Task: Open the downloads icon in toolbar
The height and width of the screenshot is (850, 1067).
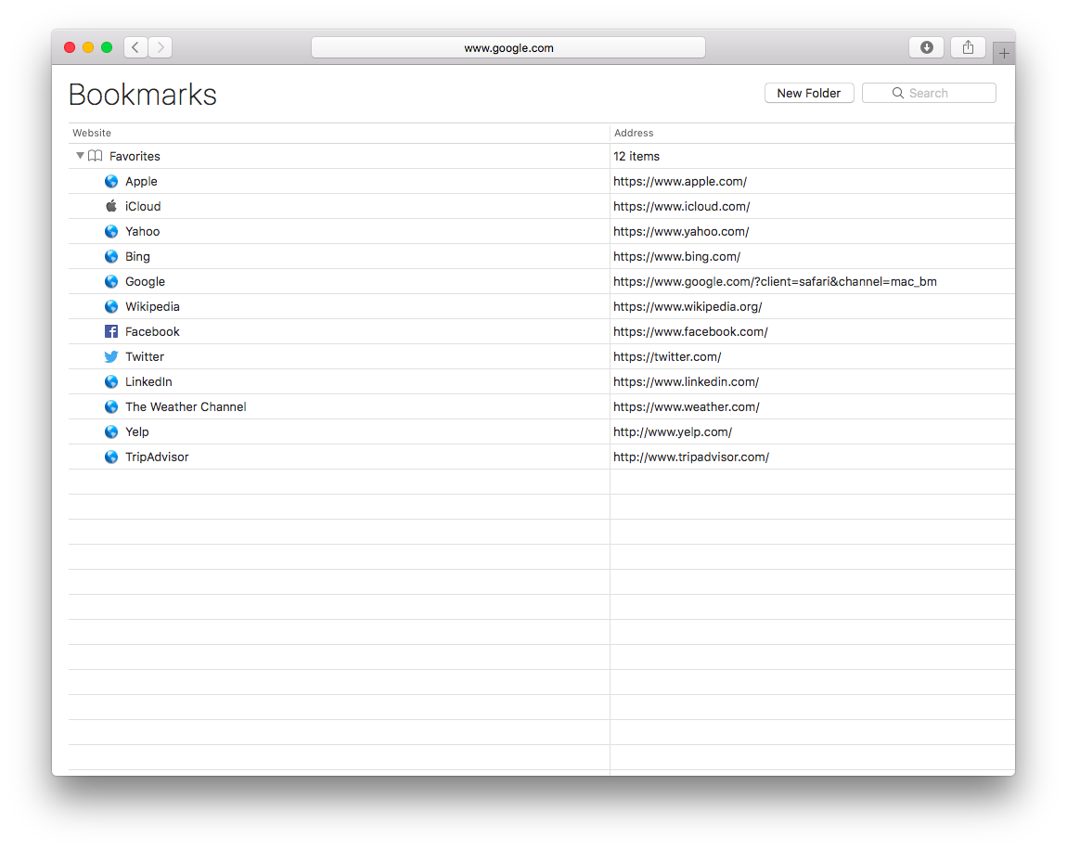Action: (x=926, y=47)
